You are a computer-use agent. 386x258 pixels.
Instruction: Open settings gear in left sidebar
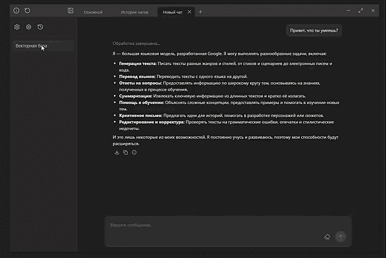pos(17,27)
